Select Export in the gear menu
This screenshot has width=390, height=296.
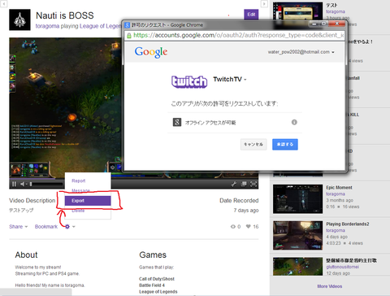[88, 201]
